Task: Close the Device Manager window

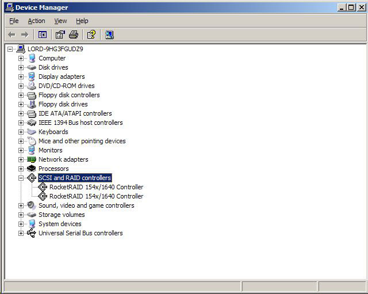Action: point(362,7)
